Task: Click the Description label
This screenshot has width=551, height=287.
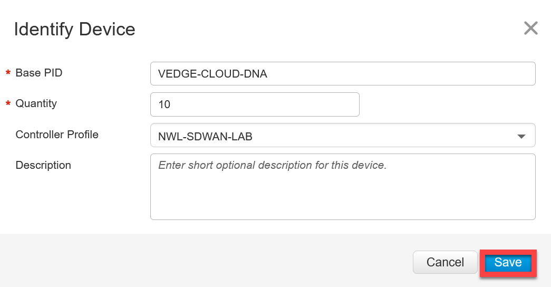Action: 43,165
